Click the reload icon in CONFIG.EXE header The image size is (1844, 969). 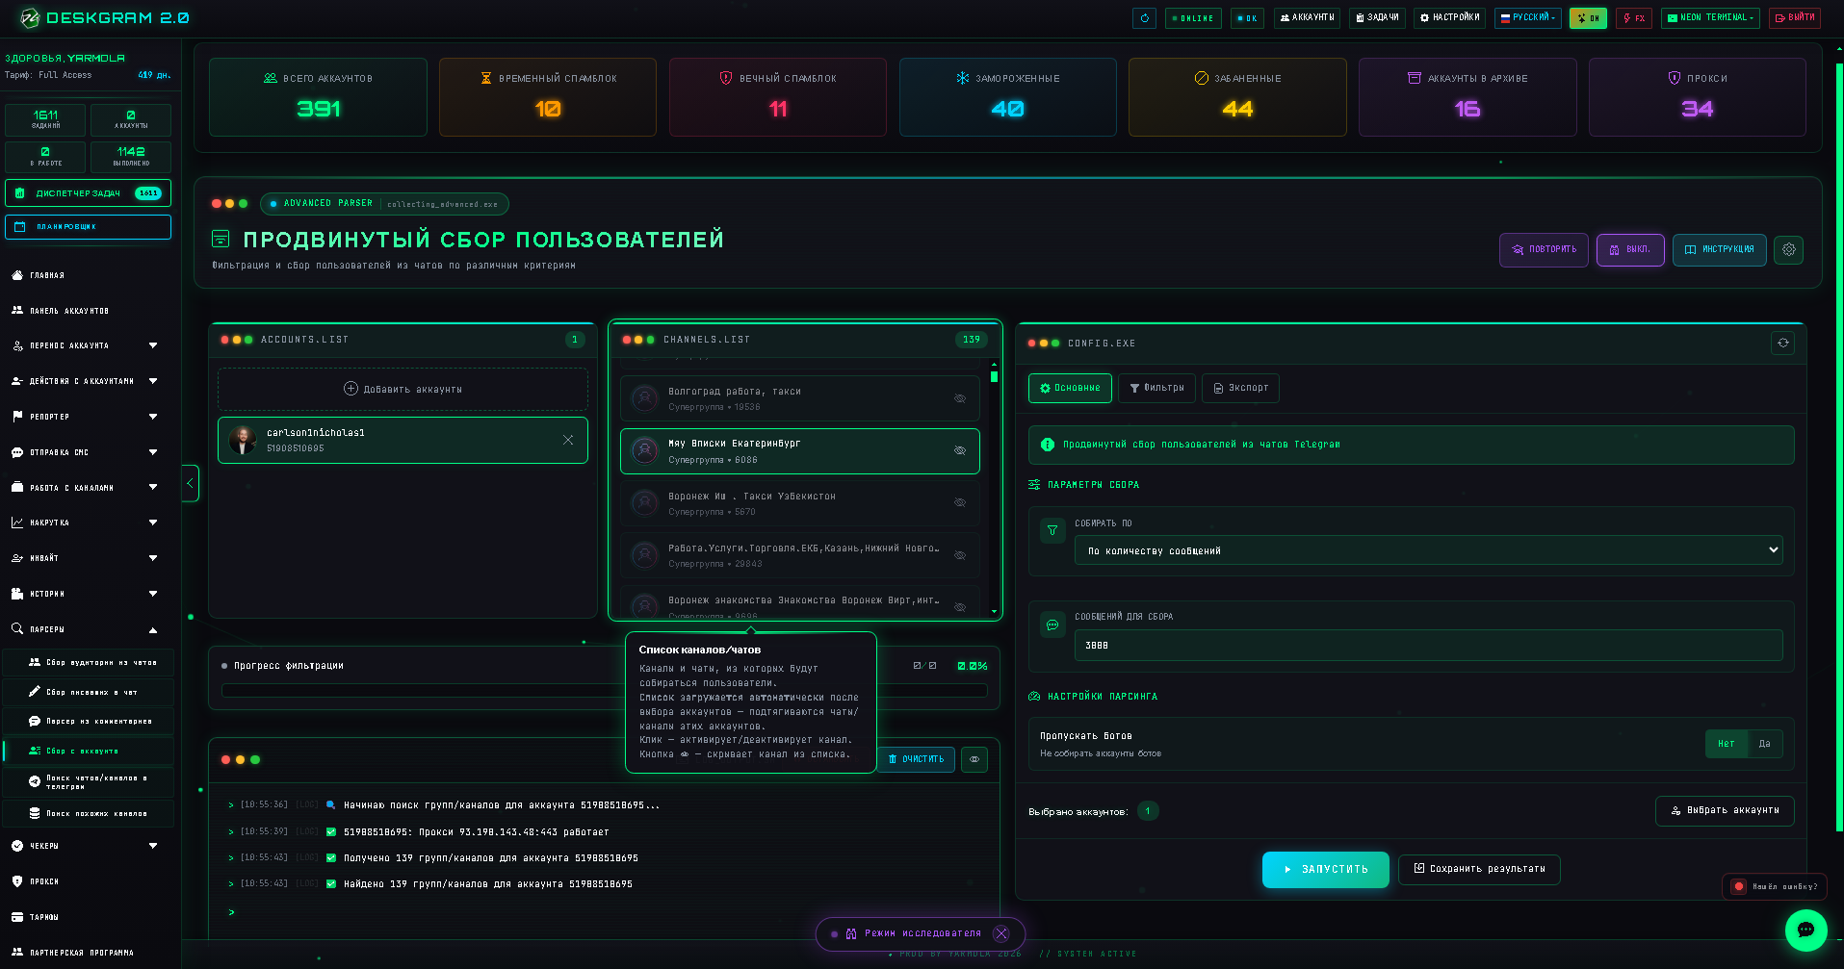[1782, 343]
